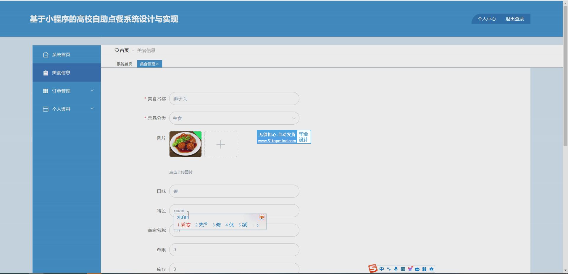The image size is (568, 274).
Task: Open the soft keyboard icon in IME bar
Action: pos(403,269)
